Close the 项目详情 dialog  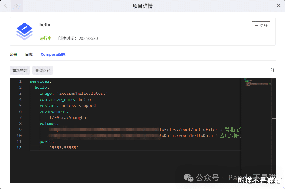click(279, 5)
